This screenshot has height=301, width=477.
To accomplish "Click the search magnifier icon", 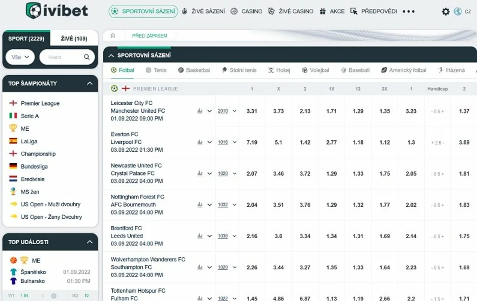I will coord(87,57).
